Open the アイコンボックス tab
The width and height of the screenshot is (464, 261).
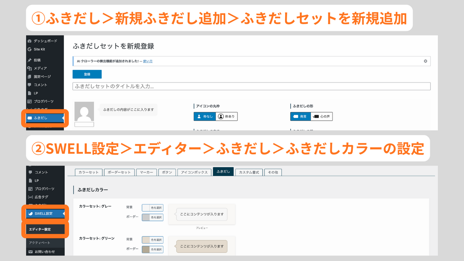tap(194, 172)
